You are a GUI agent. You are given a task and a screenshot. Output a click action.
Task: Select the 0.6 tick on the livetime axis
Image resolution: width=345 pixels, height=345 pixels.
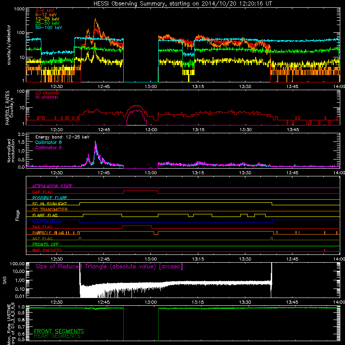[x=21, y=334]
